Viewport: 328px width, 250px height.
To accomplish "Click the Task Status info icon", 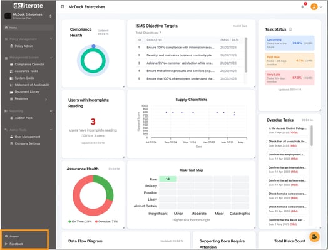I will 290,29.
